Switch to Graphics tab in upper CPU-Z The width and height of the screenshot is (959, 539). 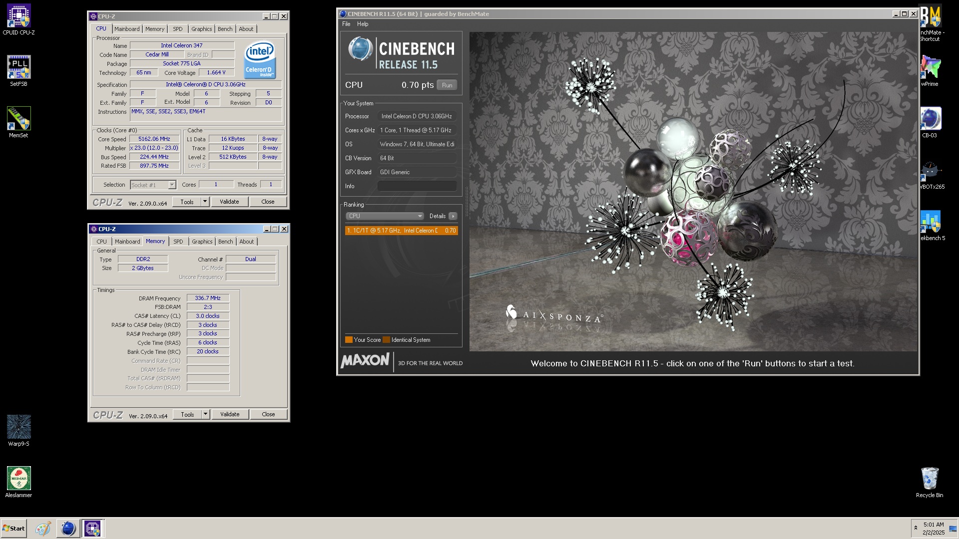(x=202, y=29)
